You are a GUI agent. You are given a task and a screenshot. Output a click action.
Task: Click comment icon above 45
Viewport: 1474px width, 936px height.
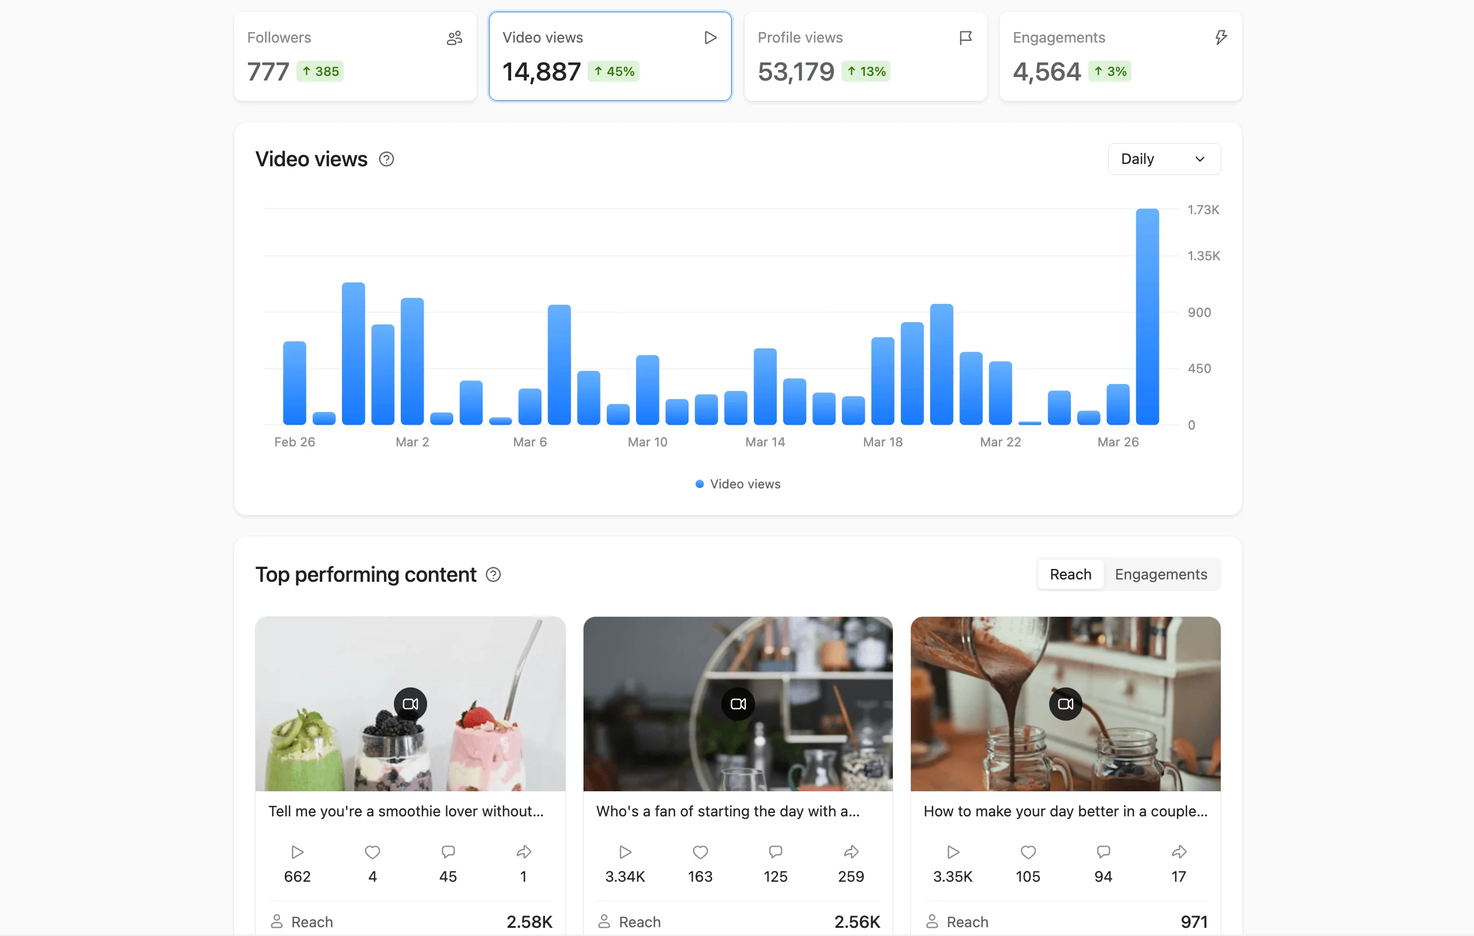click(448, 852)
